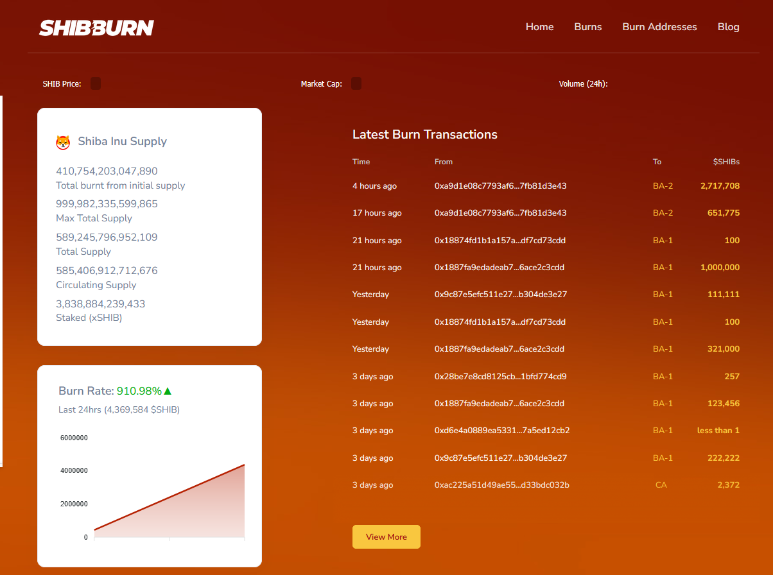Click the 'less than 1' burn amount

(x=718, y=431)
